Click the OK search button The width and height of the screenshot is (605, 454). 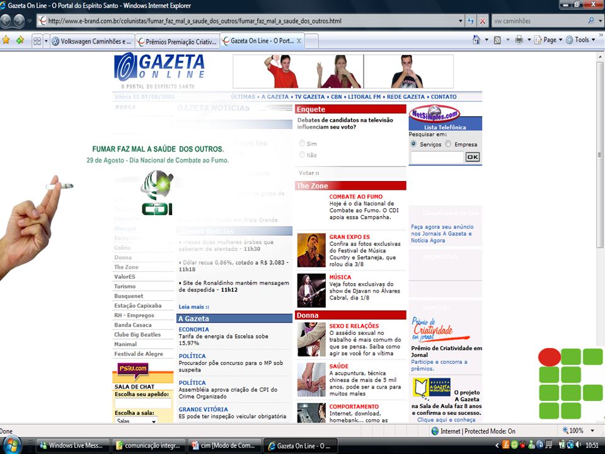[x=473, y=157]
